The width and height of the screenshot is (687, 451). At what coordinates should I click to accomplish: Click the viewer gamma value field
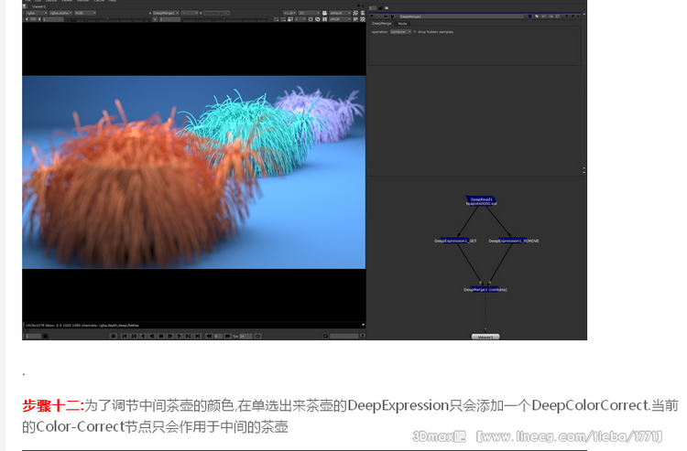(x=170, y=19)
